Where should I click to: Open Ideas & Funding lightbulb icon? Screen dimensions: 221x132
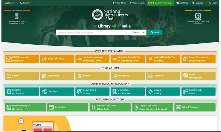click(x=150, y=92)
